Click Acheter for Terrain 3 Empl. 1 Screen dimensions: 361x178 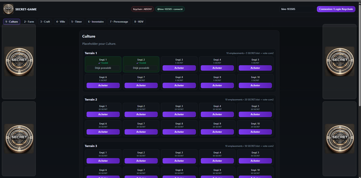tap(103, 161)
